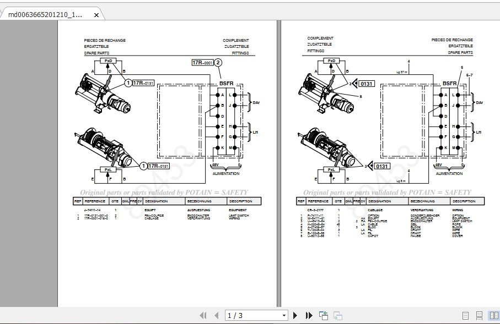Image resolution: width=500 pixels, height=324 pixels.
Task: Click the "17R-0001" label on the left page
Action: coord(202,63)
